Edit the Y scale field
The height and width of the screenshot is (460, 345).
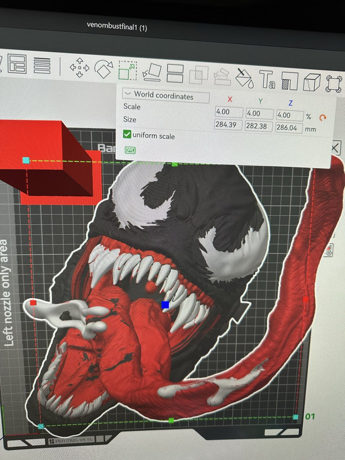coord(260,114)
